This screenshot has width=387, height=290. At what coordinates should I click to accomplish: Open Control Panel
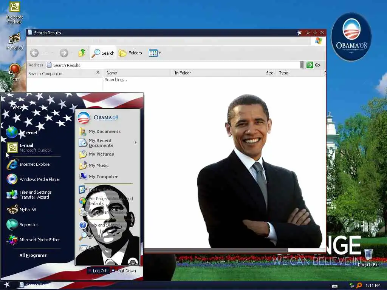tap(96, 190)
